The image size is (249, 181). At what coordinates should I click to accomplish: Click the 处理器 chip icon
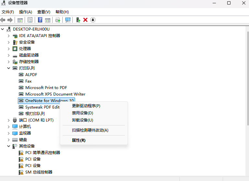point(15,49)
